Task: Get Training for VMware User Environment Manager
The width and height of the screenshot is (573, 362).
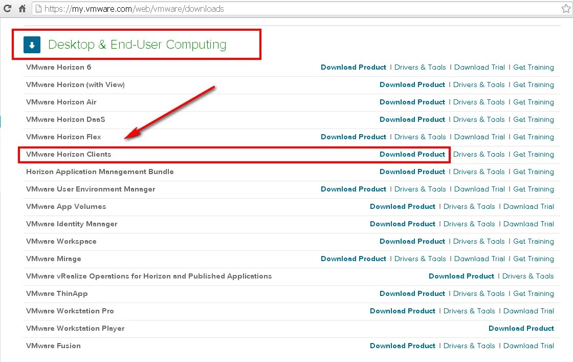Action: [534, 189]
